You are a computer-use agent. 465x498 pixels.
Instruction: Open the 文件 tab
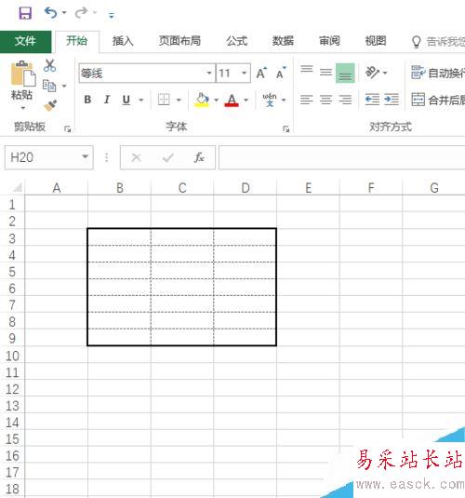point(25,41)
